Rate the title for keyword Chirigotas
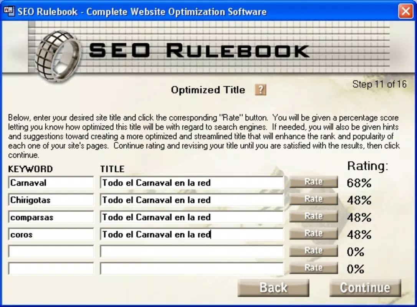The image size is (417, 307). pyautogui.click(x=314, y=199)
